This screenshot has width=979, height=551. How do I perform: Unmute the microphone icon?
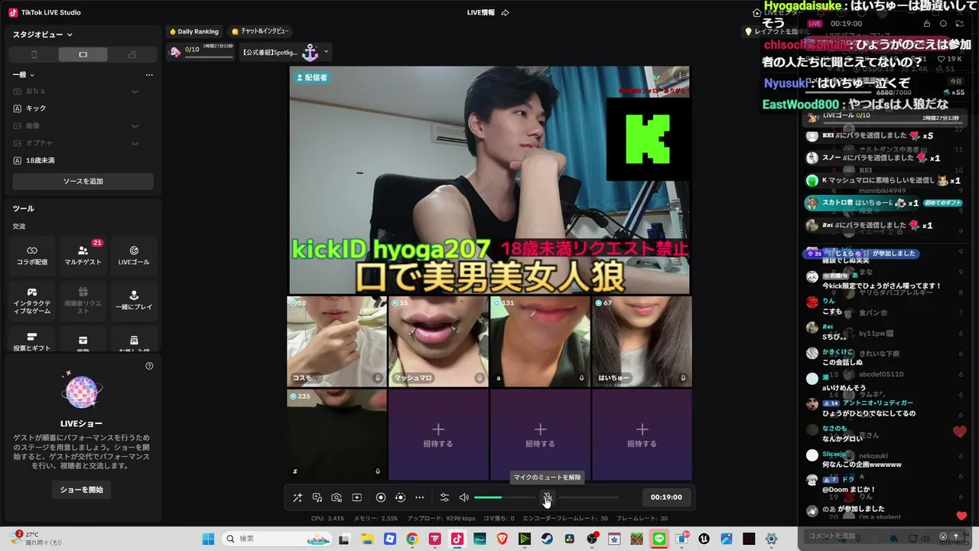click(547, 497)
